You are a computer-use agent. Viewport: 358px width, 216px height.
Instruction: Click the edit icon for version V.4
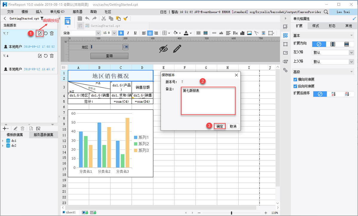[x=40, y=56]
